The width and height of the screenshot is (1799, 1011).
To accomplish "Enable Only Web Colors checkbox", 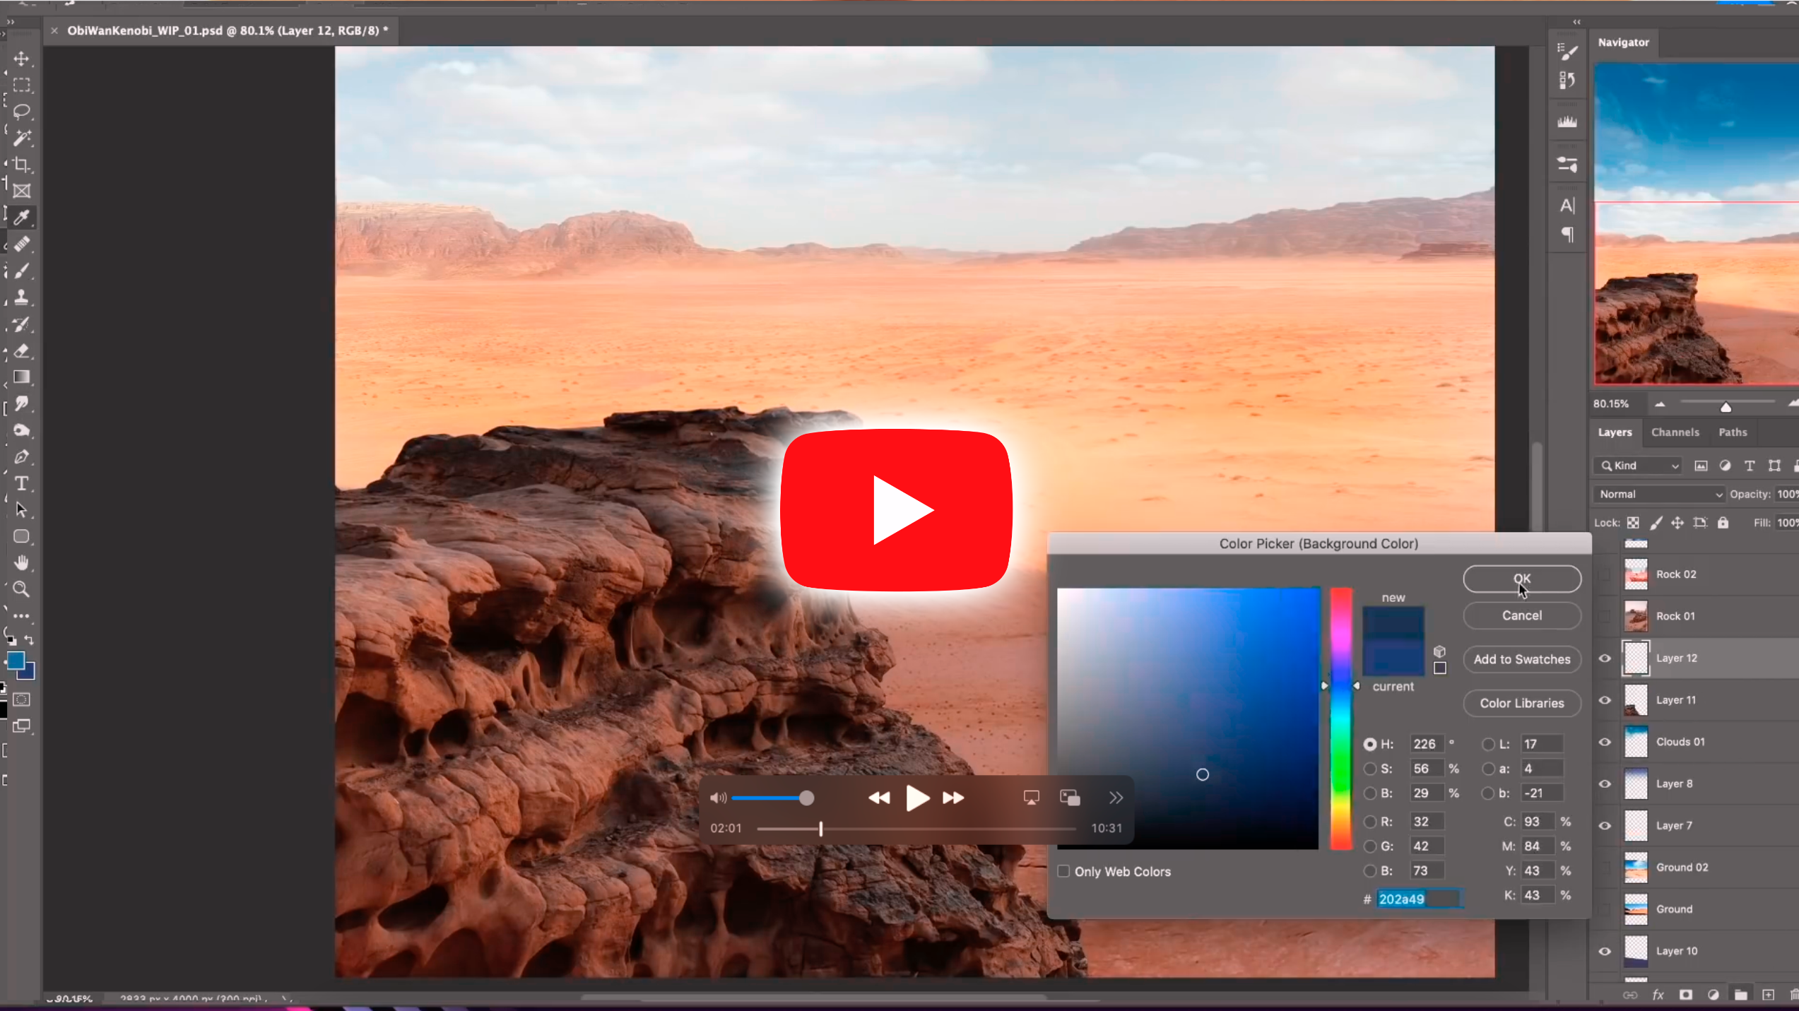I will [1063, 871].
